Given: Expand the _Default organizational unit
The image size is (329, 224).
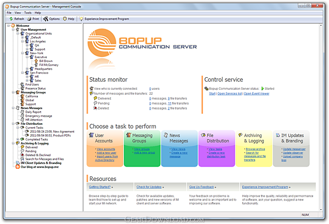Looking at the screenshot, I should (22, 37).
